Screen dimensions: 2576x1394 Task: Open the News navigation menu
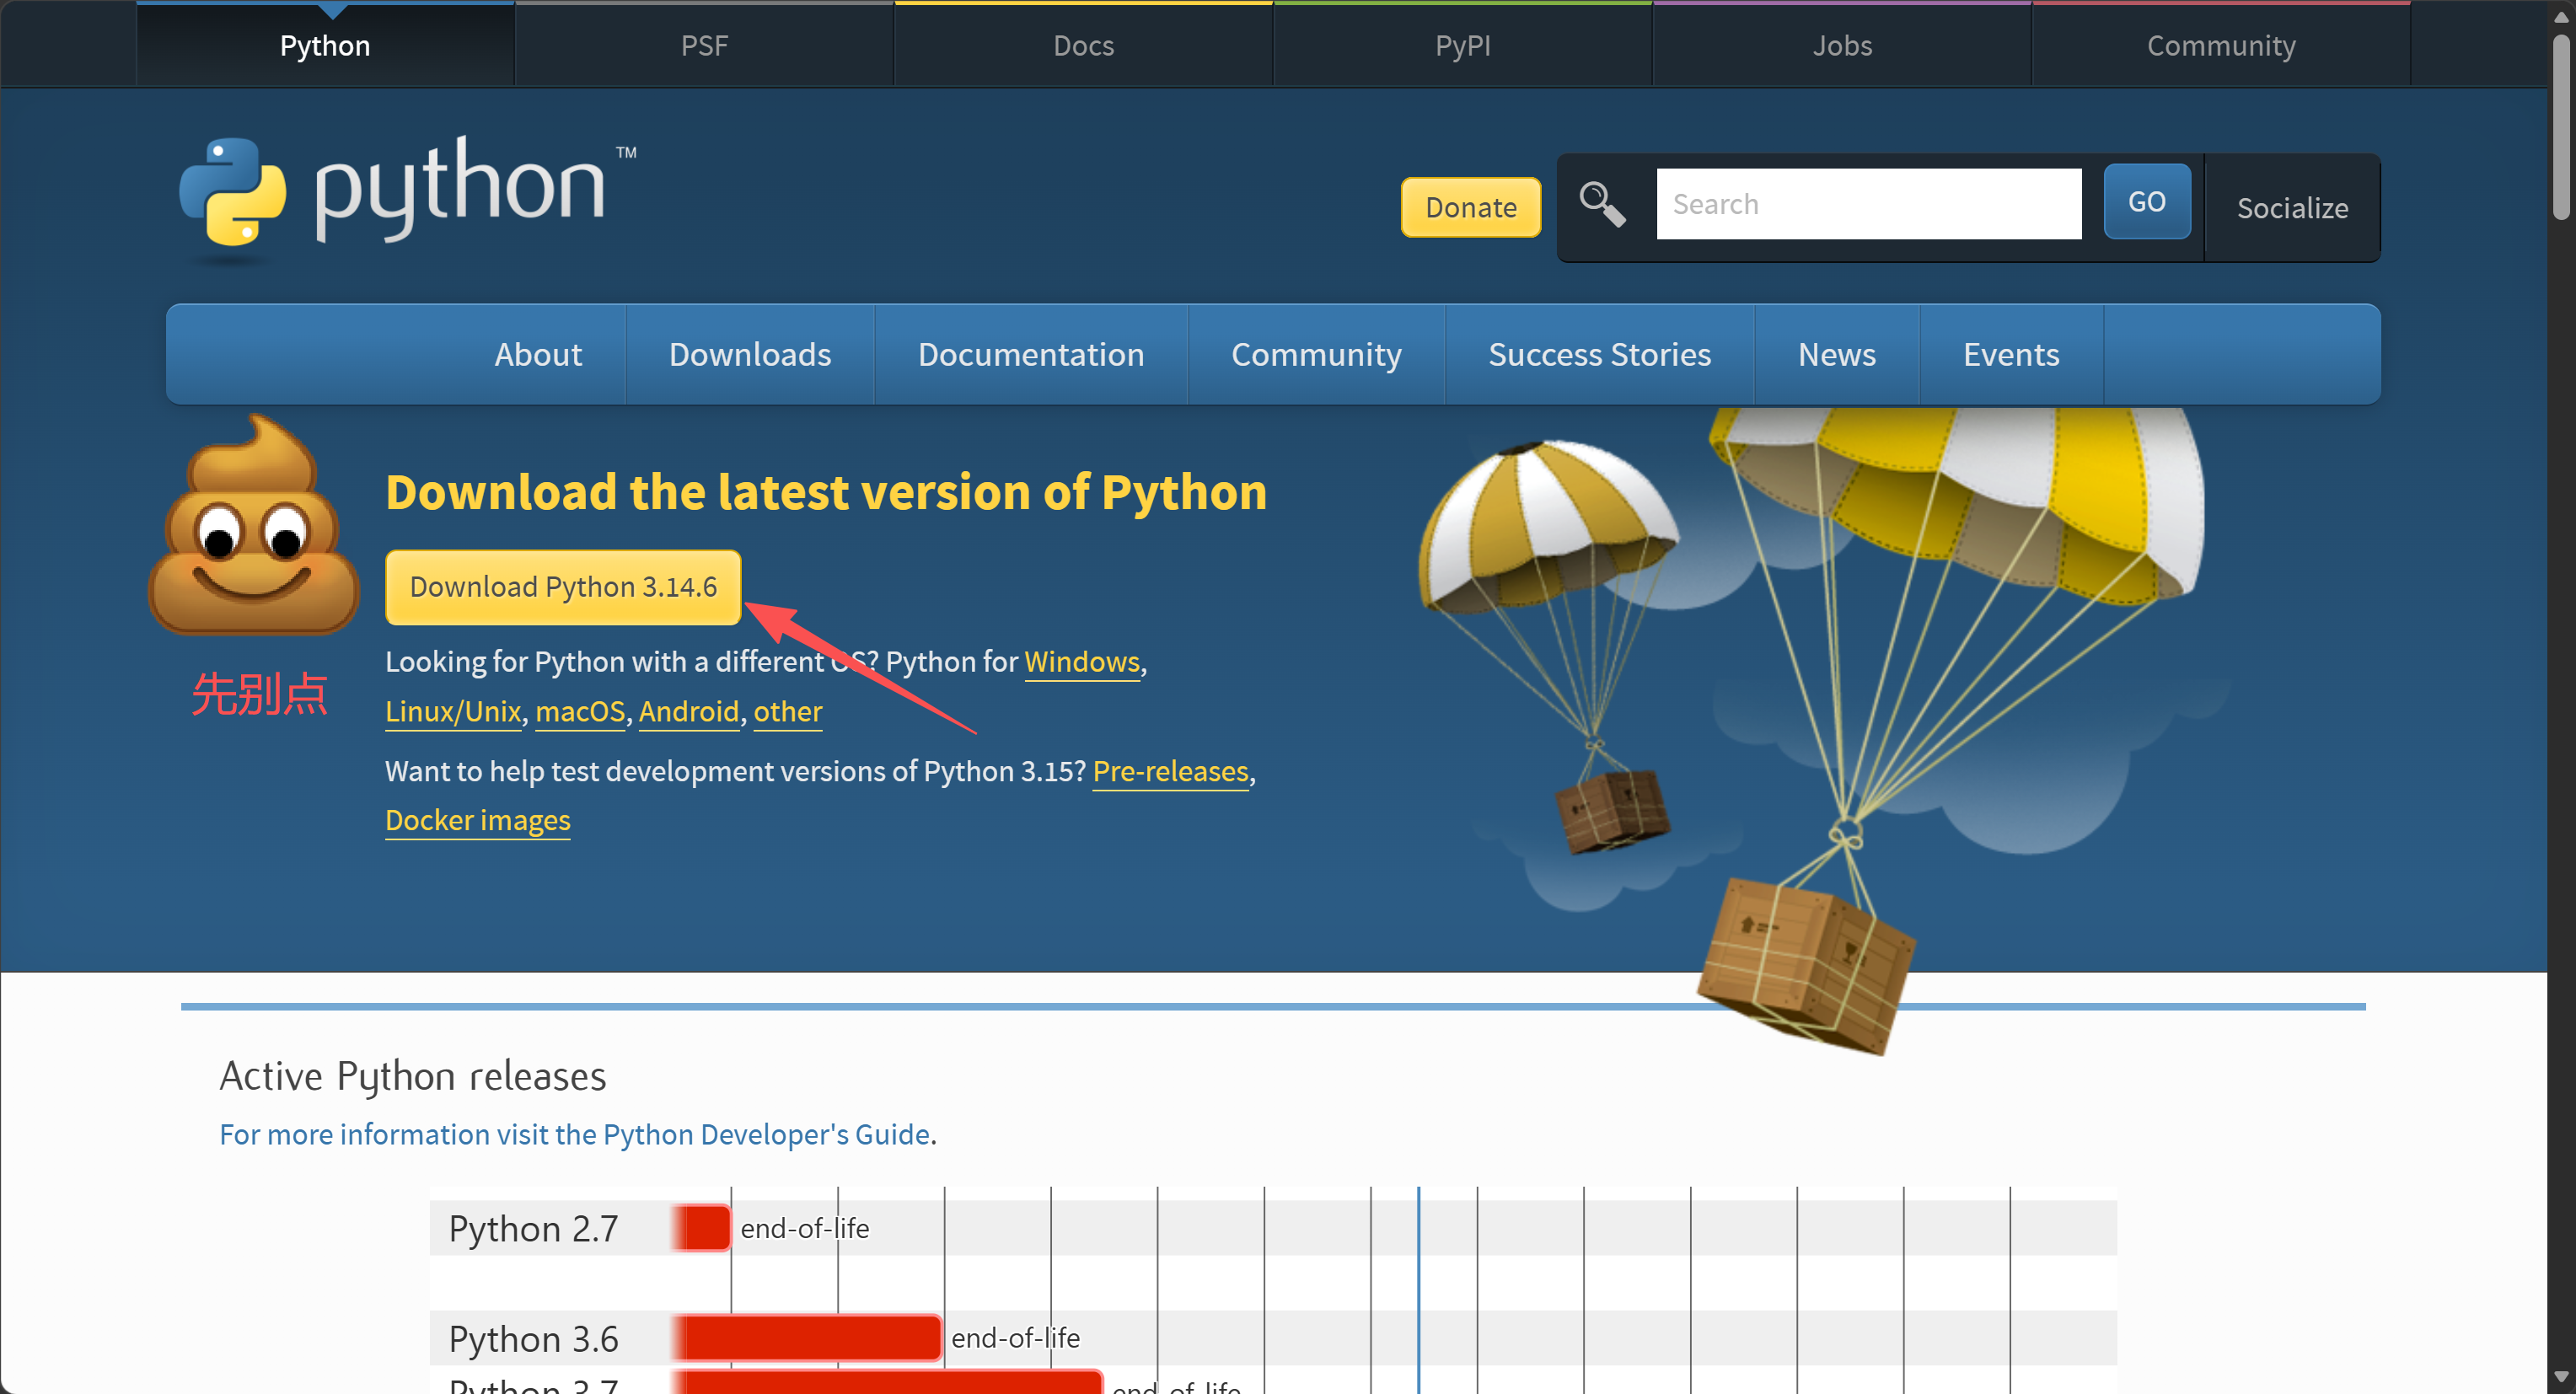1837,354
